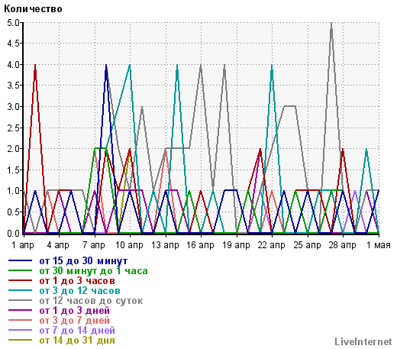This screenshot has width=397, height=349.
Task: Select the 'от 3 до 12 часов' legend entry
Action: tap(79, 291)
